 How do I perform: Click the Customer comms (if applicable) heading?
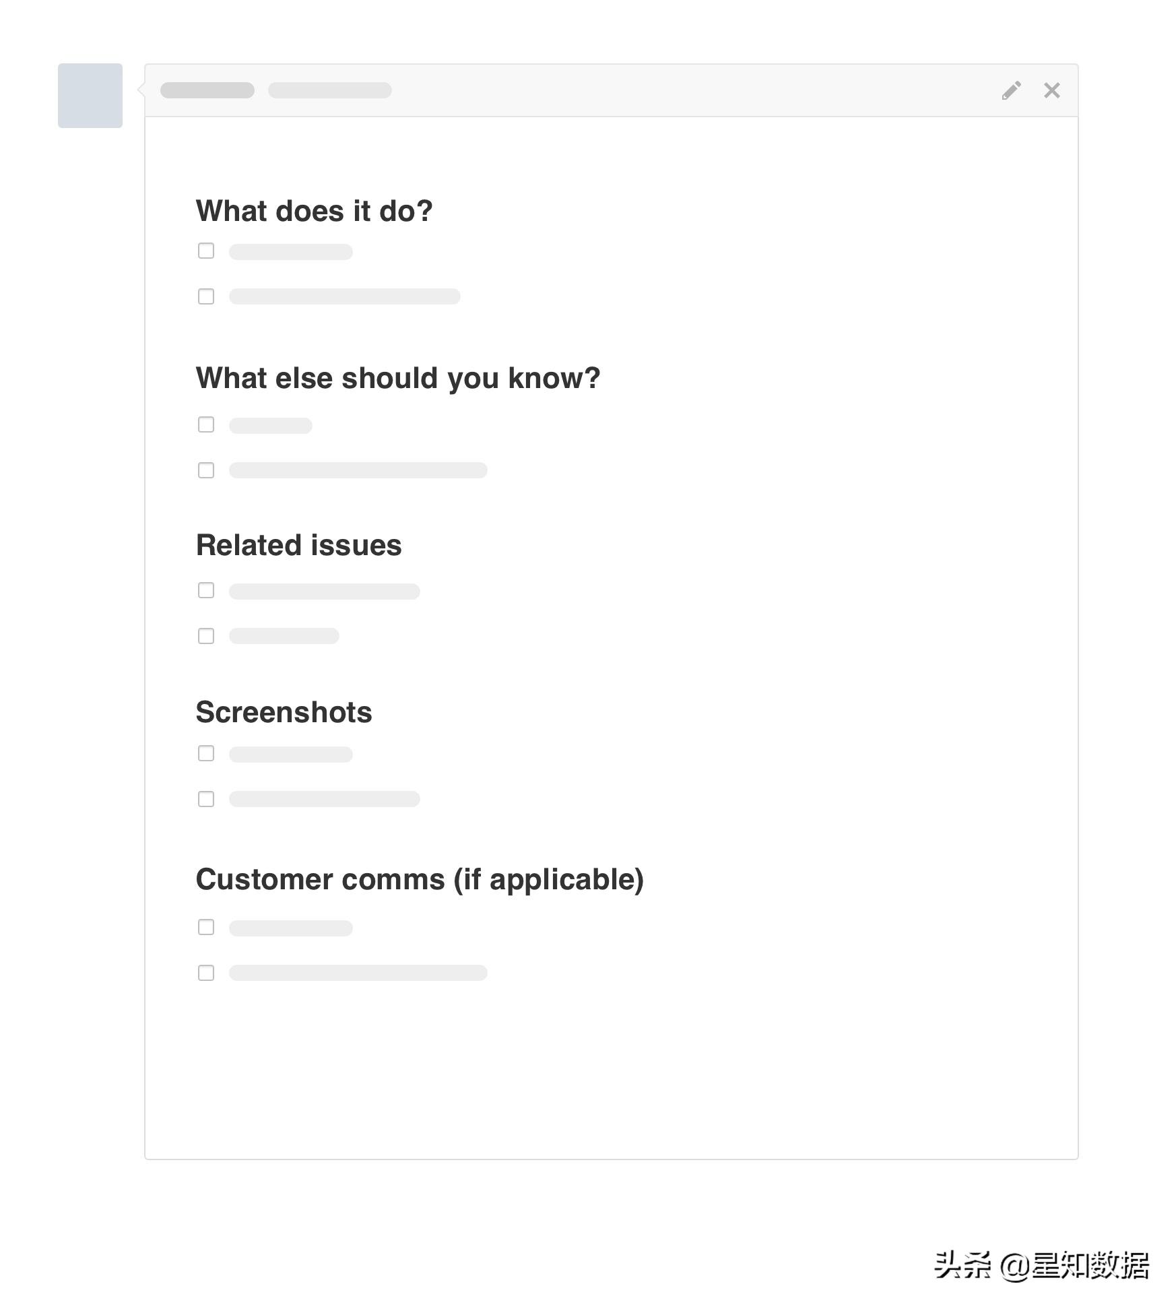420,879
